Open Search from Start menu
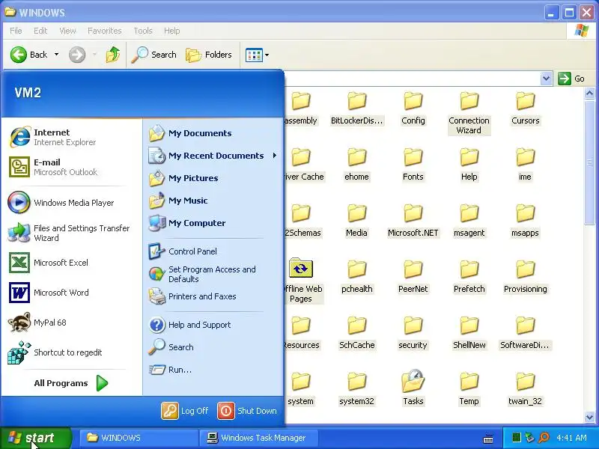 click(171, 347)
